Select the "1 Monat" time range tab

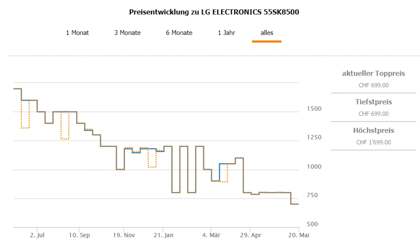(77, 33)
